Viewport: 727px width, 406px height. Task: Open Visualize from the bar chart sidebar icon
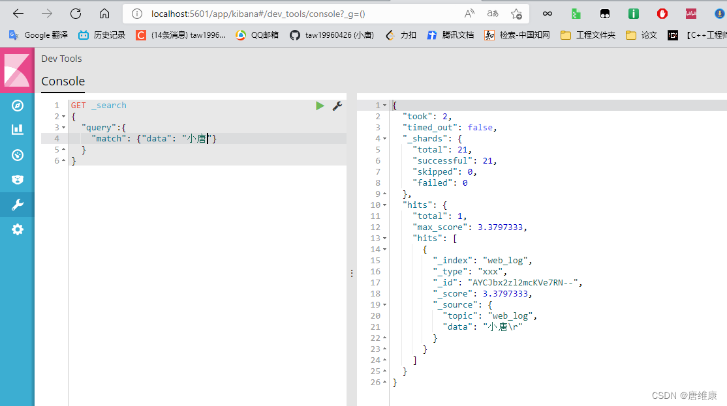tap(18, 130)
